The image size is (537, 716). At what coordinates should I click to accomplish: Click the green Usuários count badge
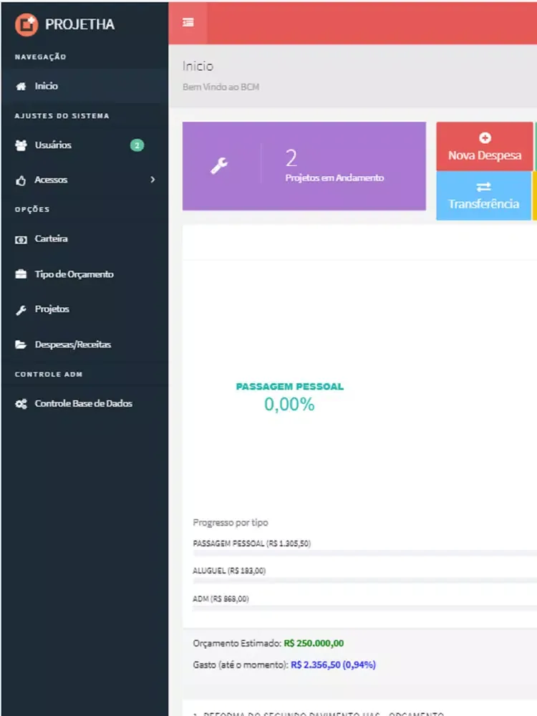(x=137, y=145)
